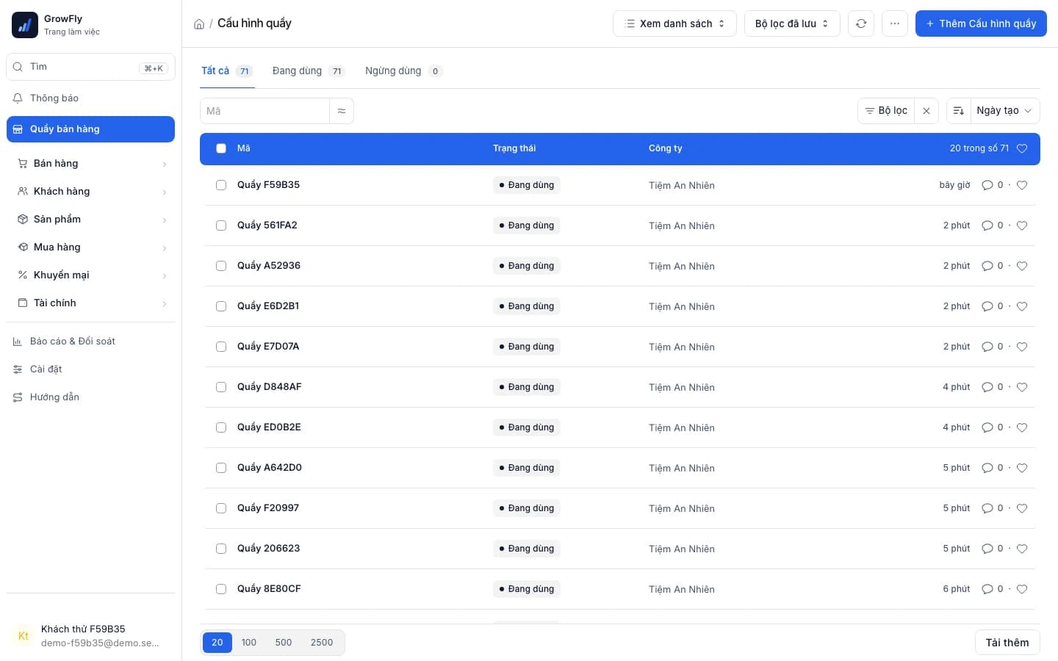Switch to the Ngừng dùng tab

[x=403, y=71]
